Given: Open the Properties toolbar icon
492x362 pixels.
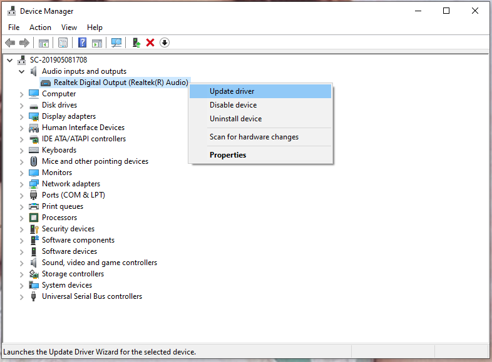Looking at the screenshot, I should point(63,43).
